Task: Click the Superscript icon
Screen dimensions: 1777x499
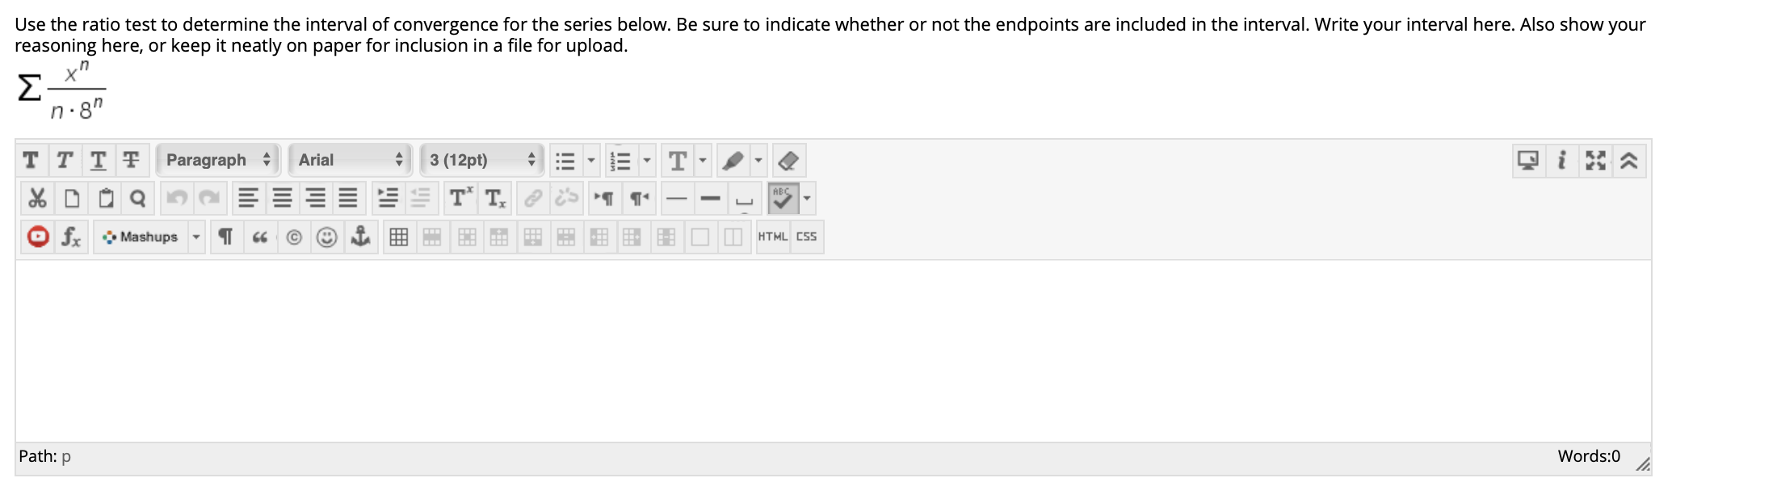Action: pyautogui.click(x=460, y=196)
